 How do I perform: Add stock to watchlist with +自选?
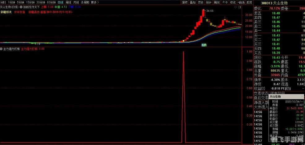[241, 2]
